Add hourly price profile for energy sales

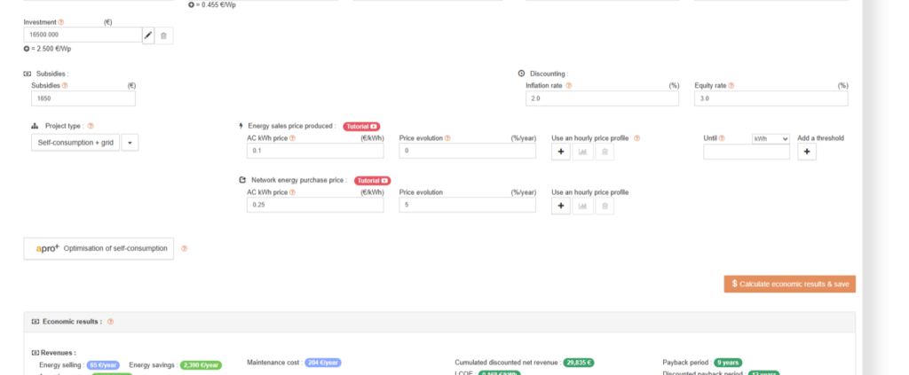(561, 152)
